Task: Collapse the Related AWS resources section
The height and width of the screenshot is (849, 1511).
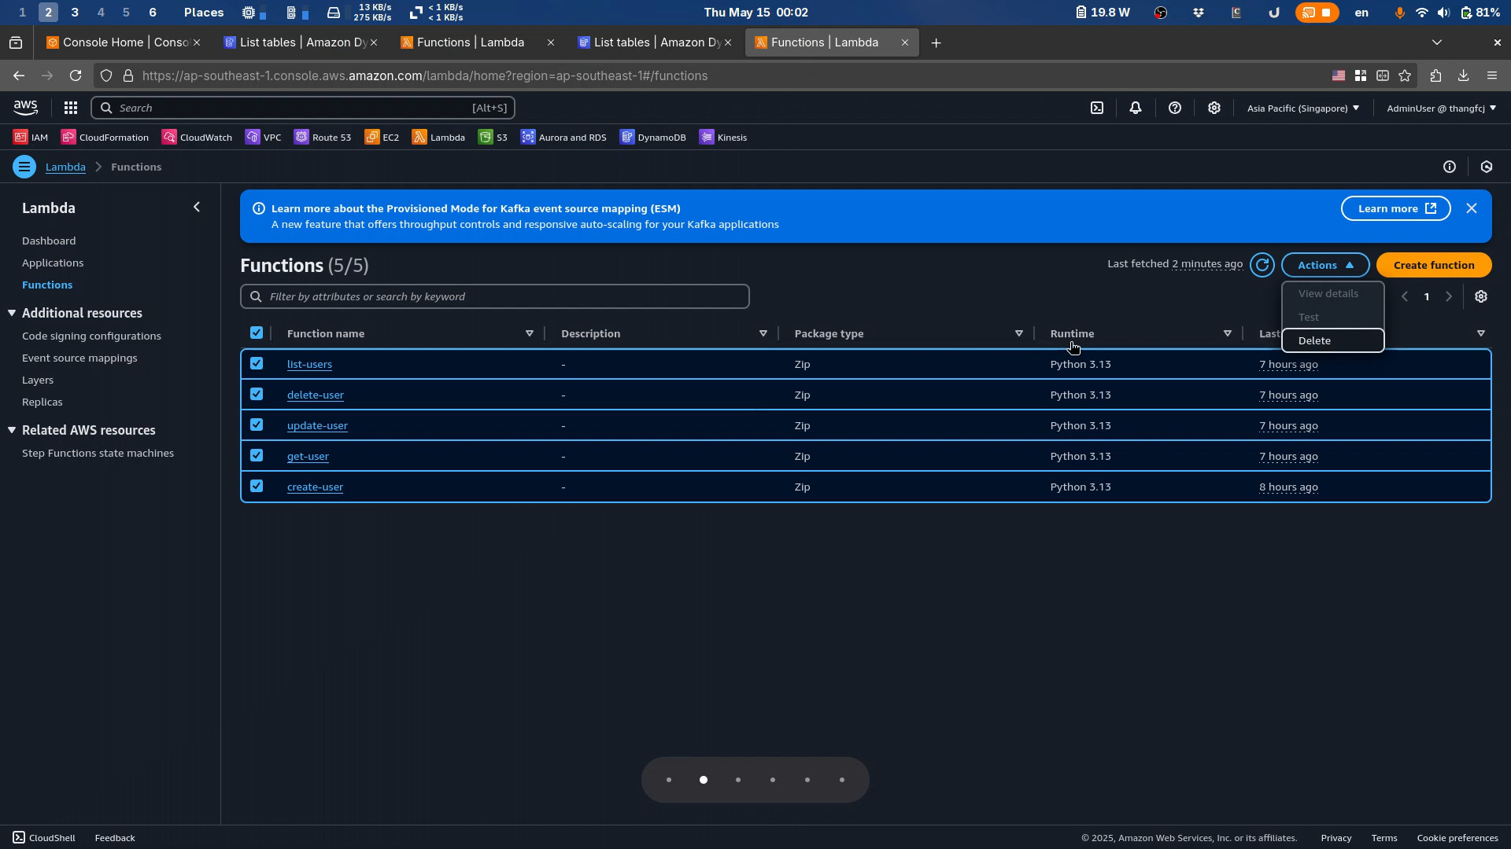Action: 12,430
